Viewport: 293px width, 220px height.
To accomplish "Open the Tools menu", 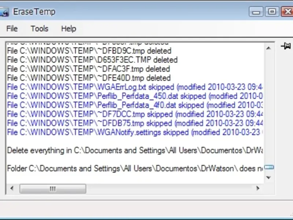I will coord(40,29).
